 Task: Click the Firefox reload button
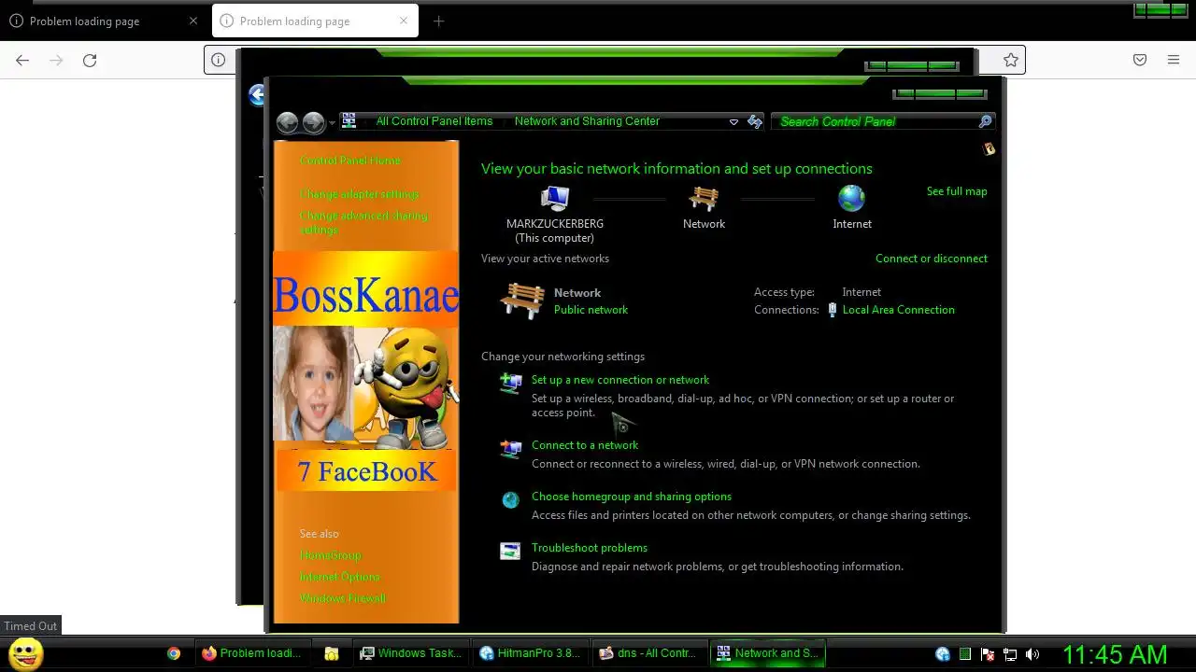[x=90, y=60]
